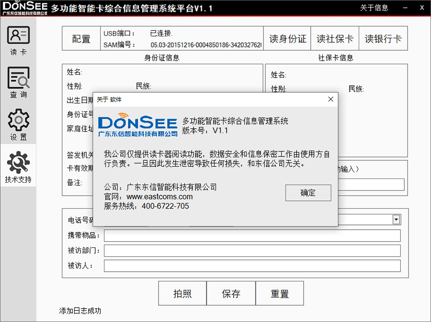Click inside the 携带物品 carried items field
Viewport: 431px width, 322px height.
(251, 235)
